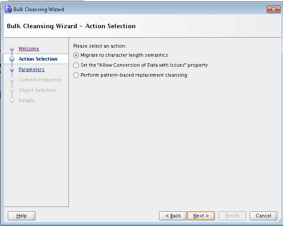This screenshot has height=226, width=283.
Task: Choose the Allow Conversion of Data with Issues option
Action: coord(77,65)
